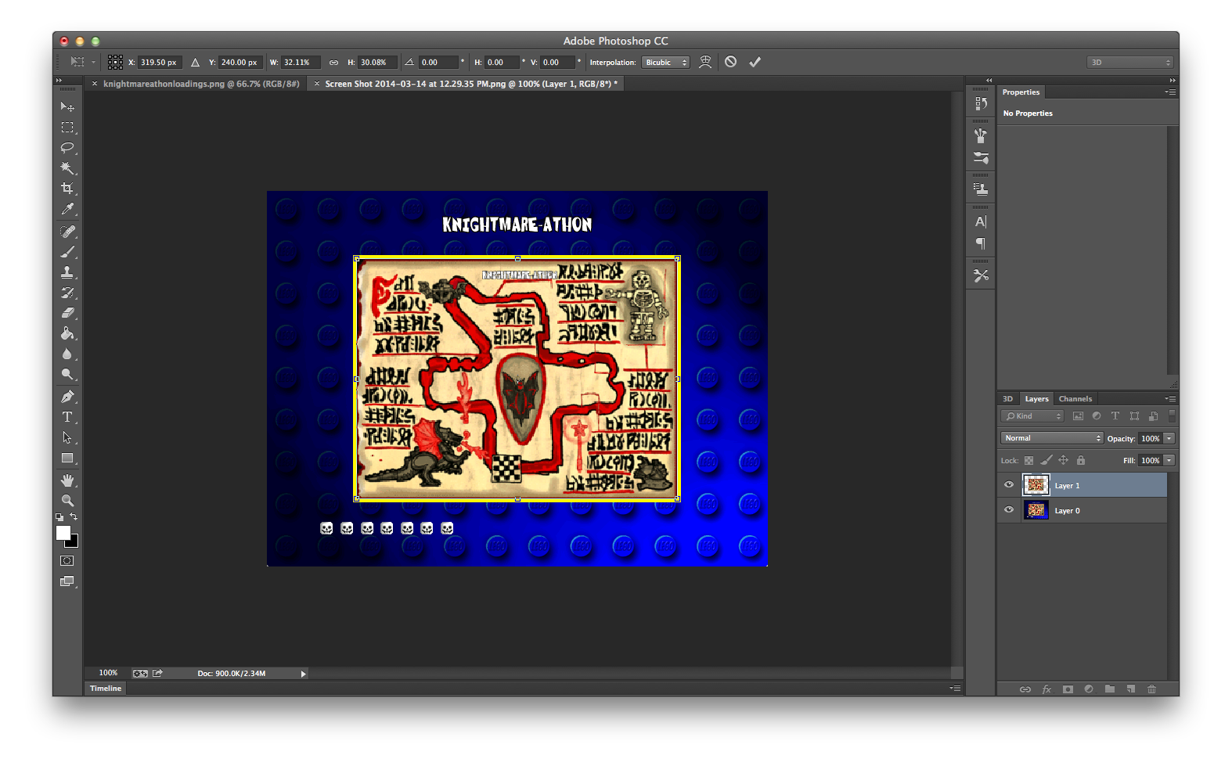Select the Horizontal Type tool
This screenshot has height=766, width=1232.
pyautogui.click(x=67, y=417)
